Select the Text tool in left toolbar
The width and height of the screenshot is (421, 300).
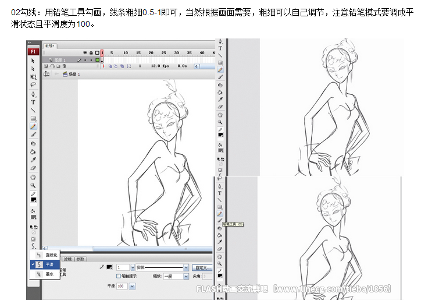click(x=33, y=103)
